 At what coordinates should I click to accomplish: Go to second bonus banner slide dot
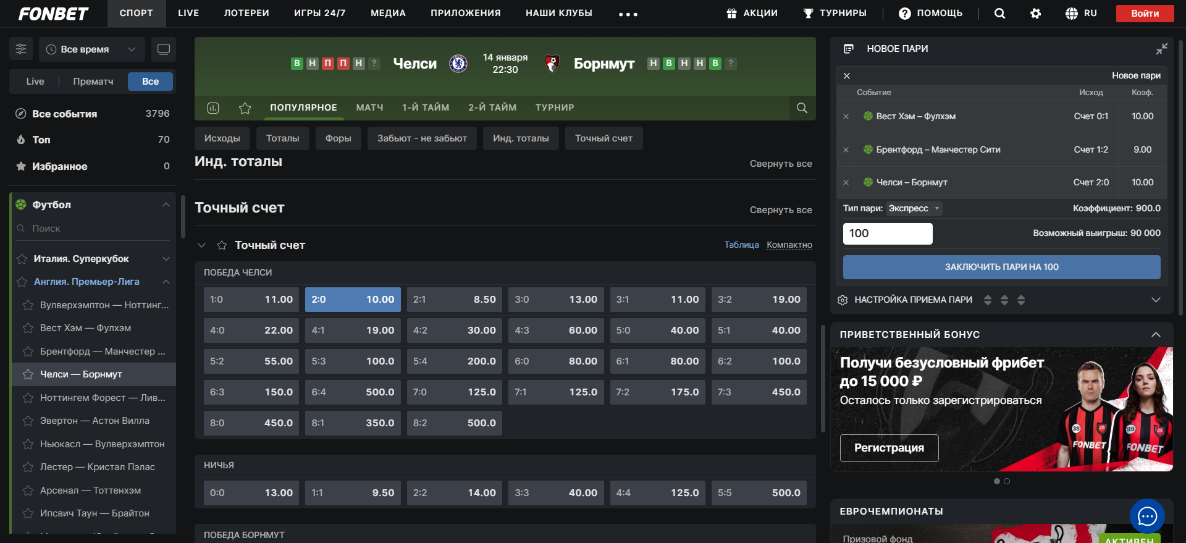1007,482
